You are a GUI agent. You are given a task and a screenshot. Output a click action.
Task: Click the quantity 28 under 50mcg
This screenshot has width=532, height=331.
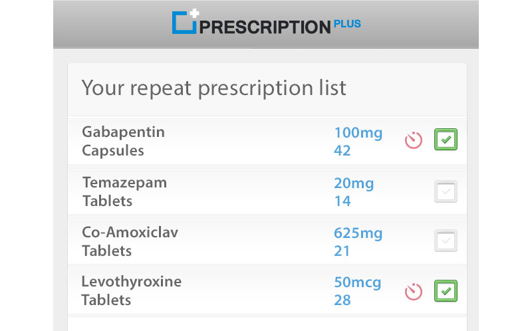pos(342,300)
